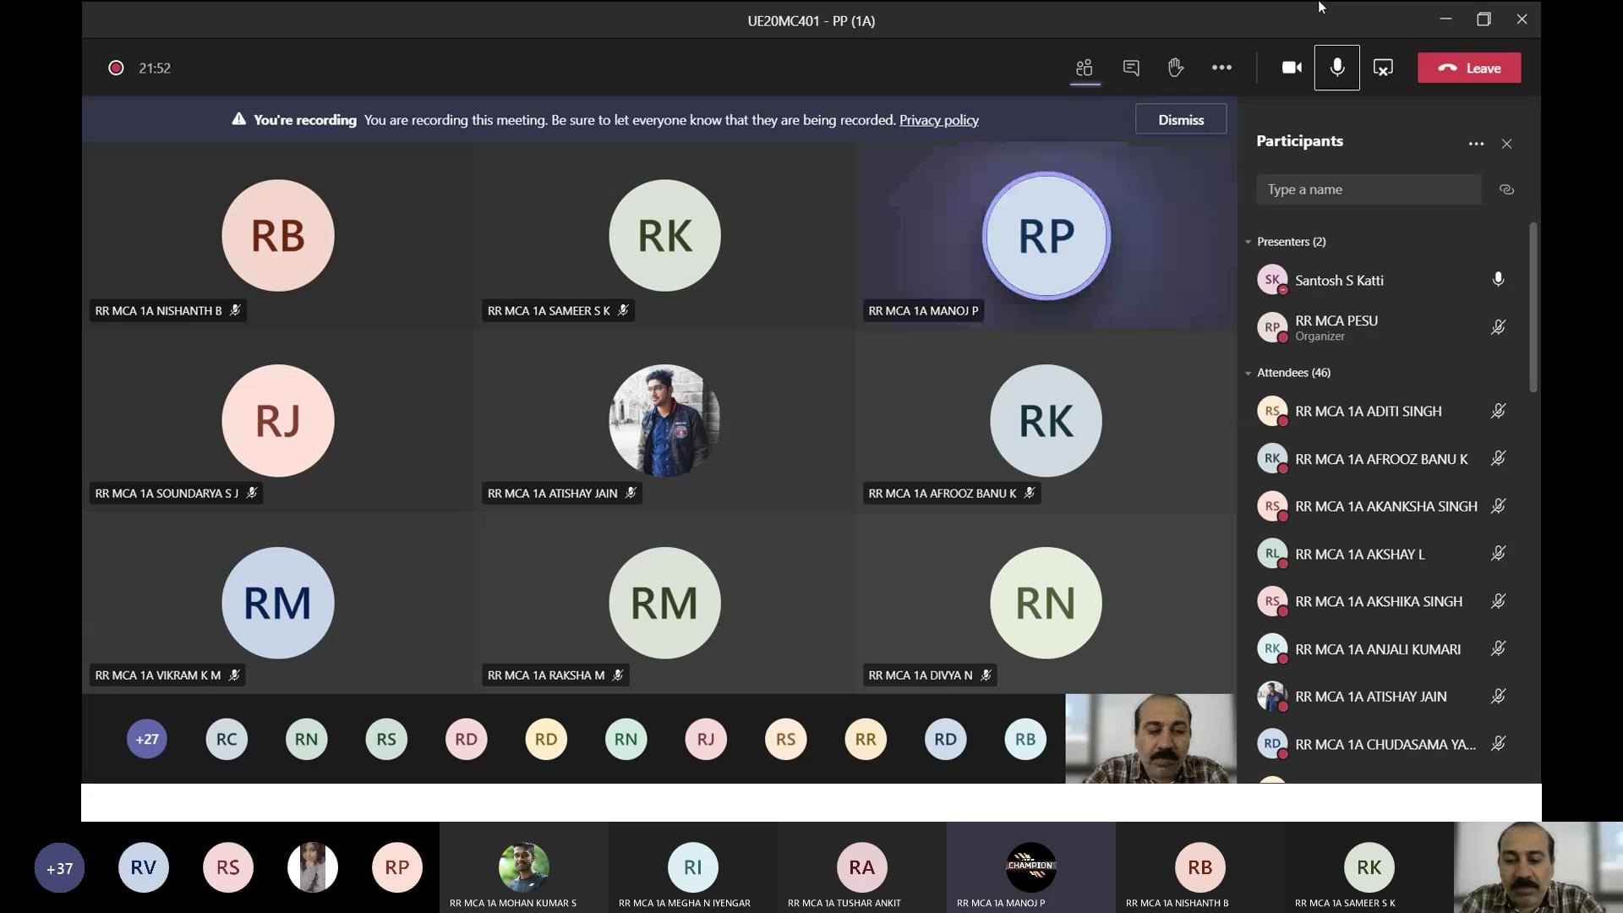Click the Participants panel scrollbar
Image resolution: width=1623 pixels, height=913 pixels.
1533,309
